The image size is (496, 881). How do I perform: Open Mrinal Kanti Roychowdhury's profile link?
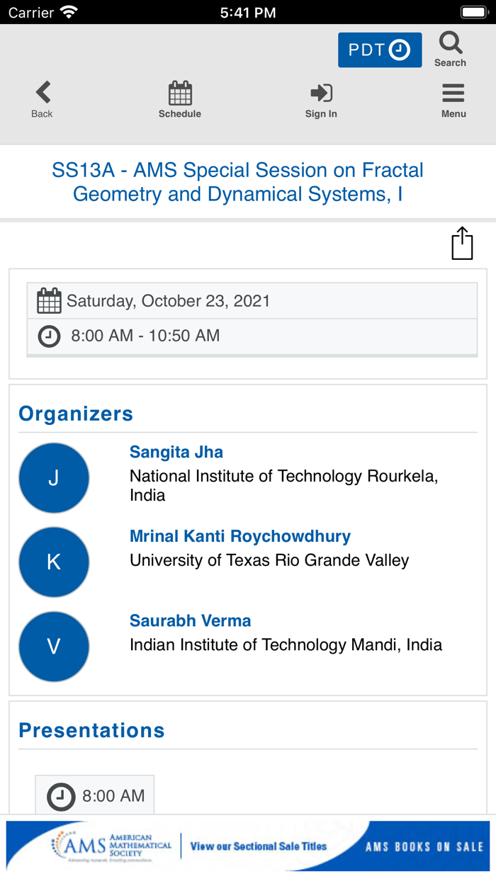pyautogui.click(x=240, y=536)
